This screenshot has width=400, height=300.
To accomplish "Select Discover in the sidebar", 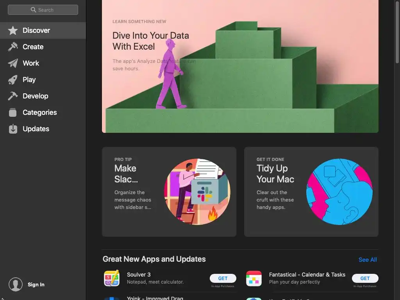I will (43, 30).
